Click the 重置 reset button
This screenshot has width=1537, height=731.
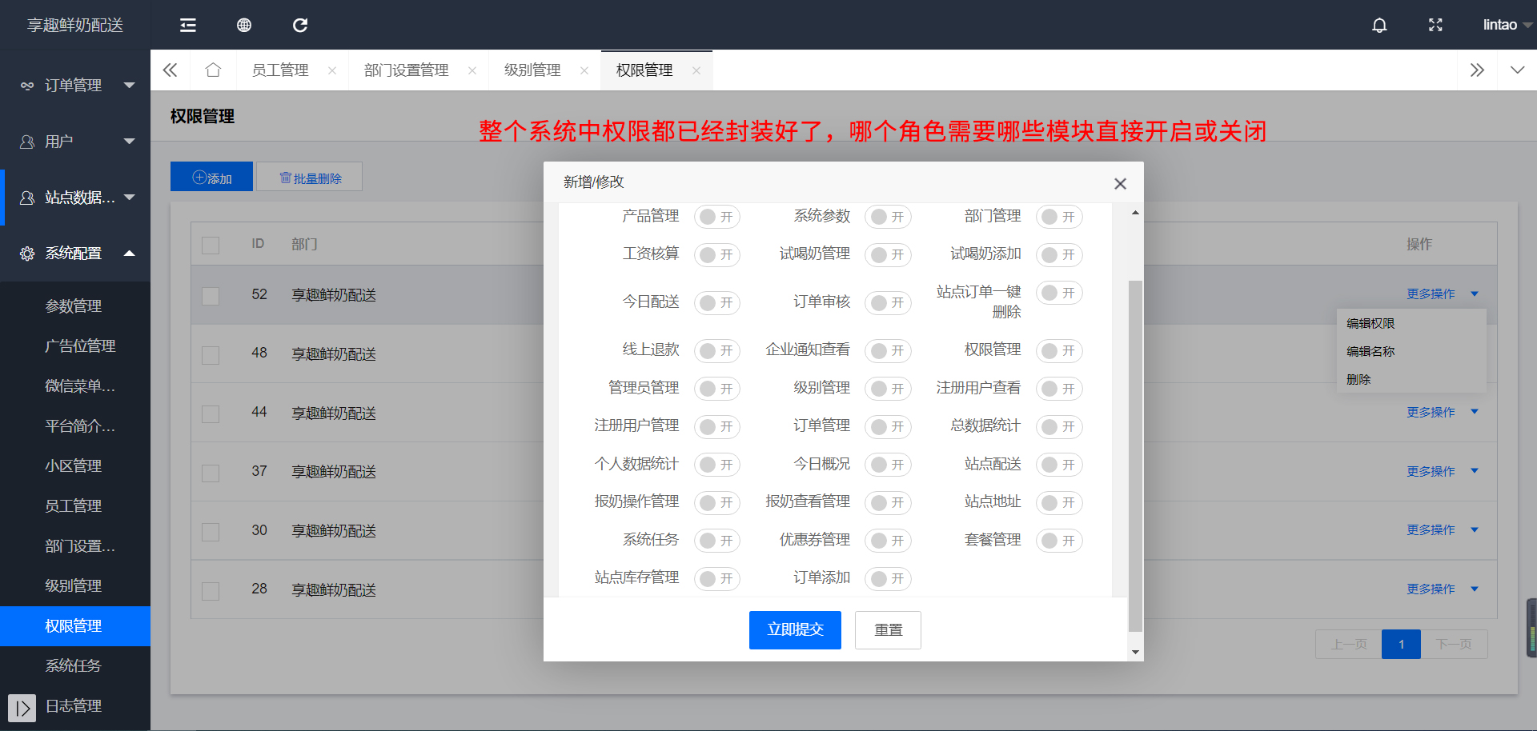pos(888,630)
